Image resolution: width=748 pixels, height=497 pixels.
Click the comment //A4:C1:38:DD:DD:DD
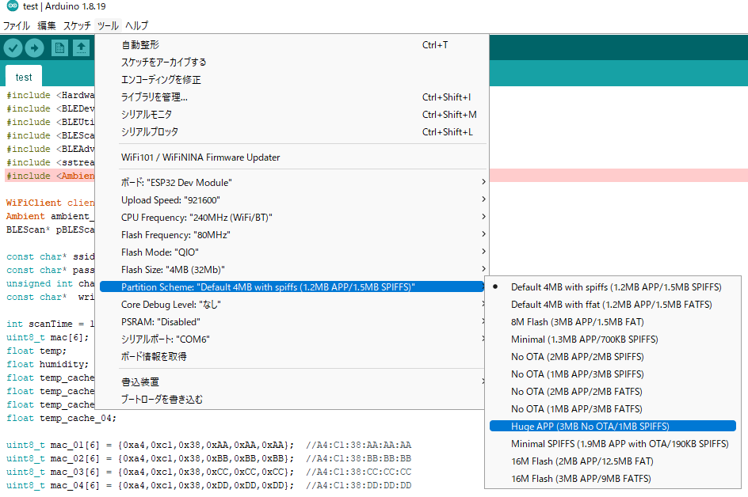click(358, 485)
